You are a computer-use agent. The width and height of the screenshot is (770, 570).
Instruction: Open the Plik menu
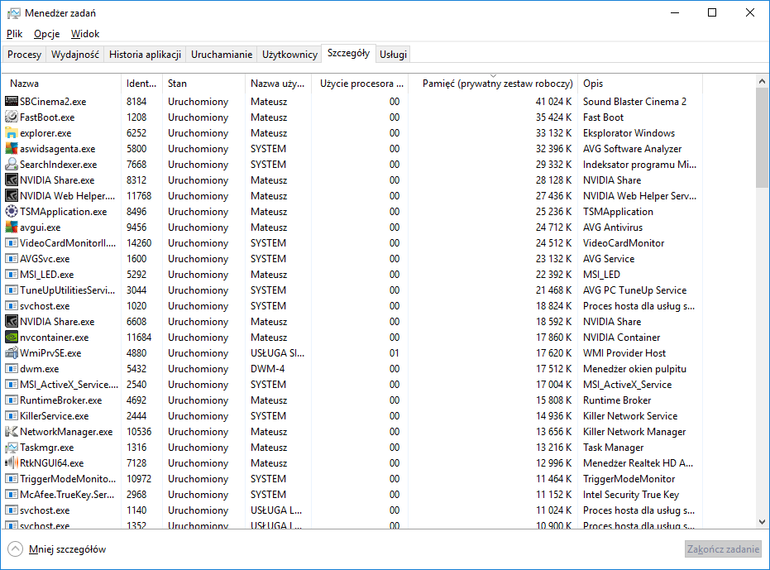click(x=14, y=34)
